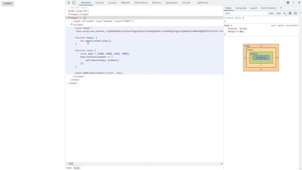Viewport: 302px width, 170px height.
Task: Switch to the Elements tab
Action: (x=86, y=3)
